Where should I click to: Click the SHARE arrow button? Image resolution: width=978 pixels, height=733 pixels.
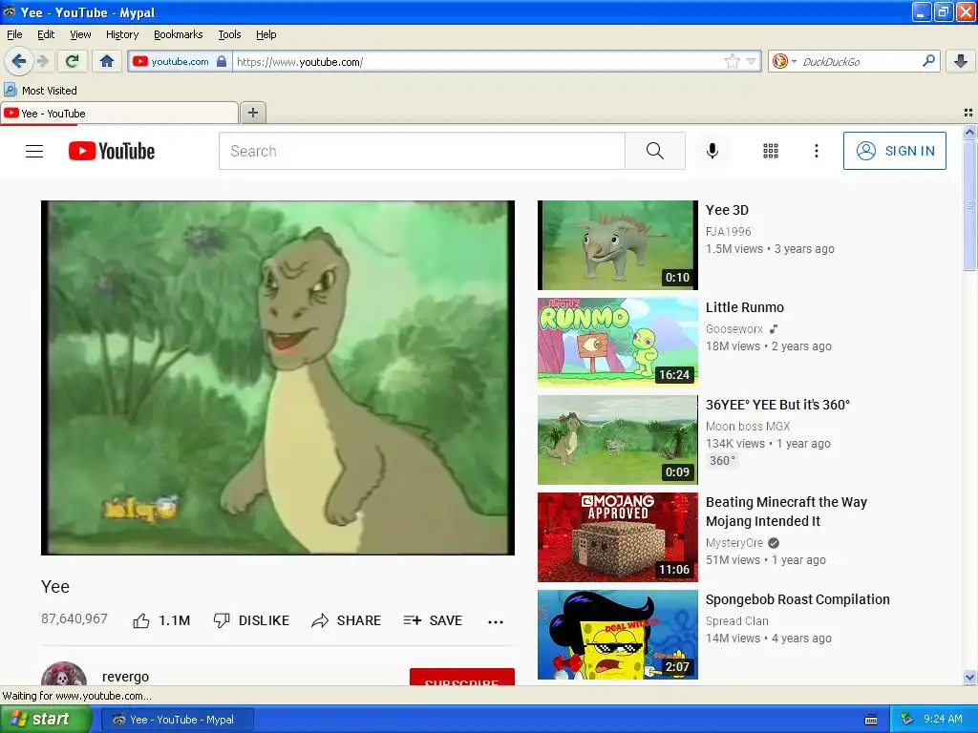(x=346, y=620)
